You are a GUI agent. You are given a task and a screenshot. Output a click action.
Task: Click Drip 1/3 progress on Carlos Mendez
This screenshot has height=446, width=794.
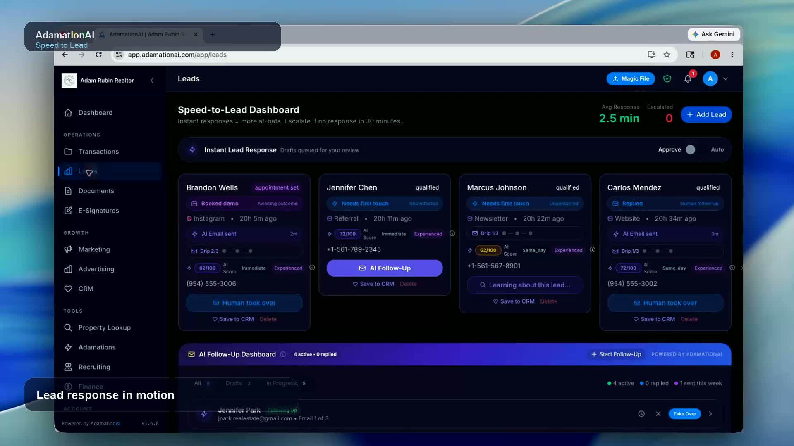tap(665, 251)
